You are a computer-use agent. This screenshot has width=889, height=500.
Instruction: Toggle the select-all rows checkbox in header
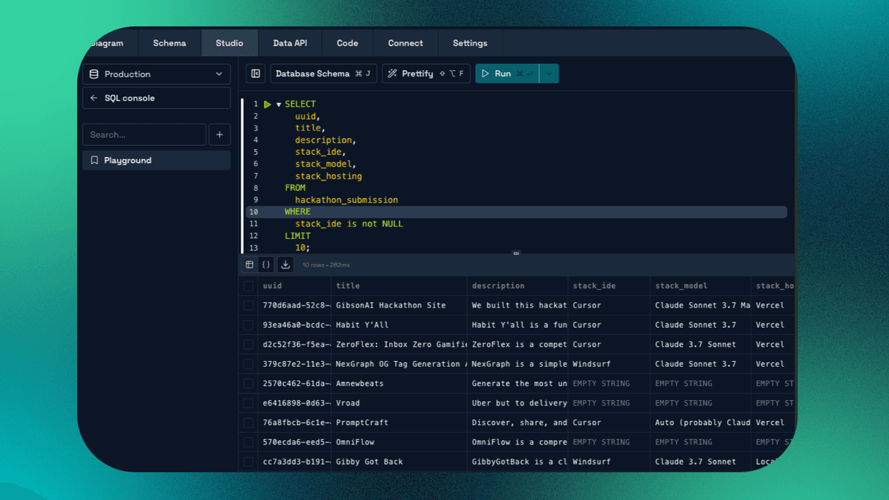point(248,285)
